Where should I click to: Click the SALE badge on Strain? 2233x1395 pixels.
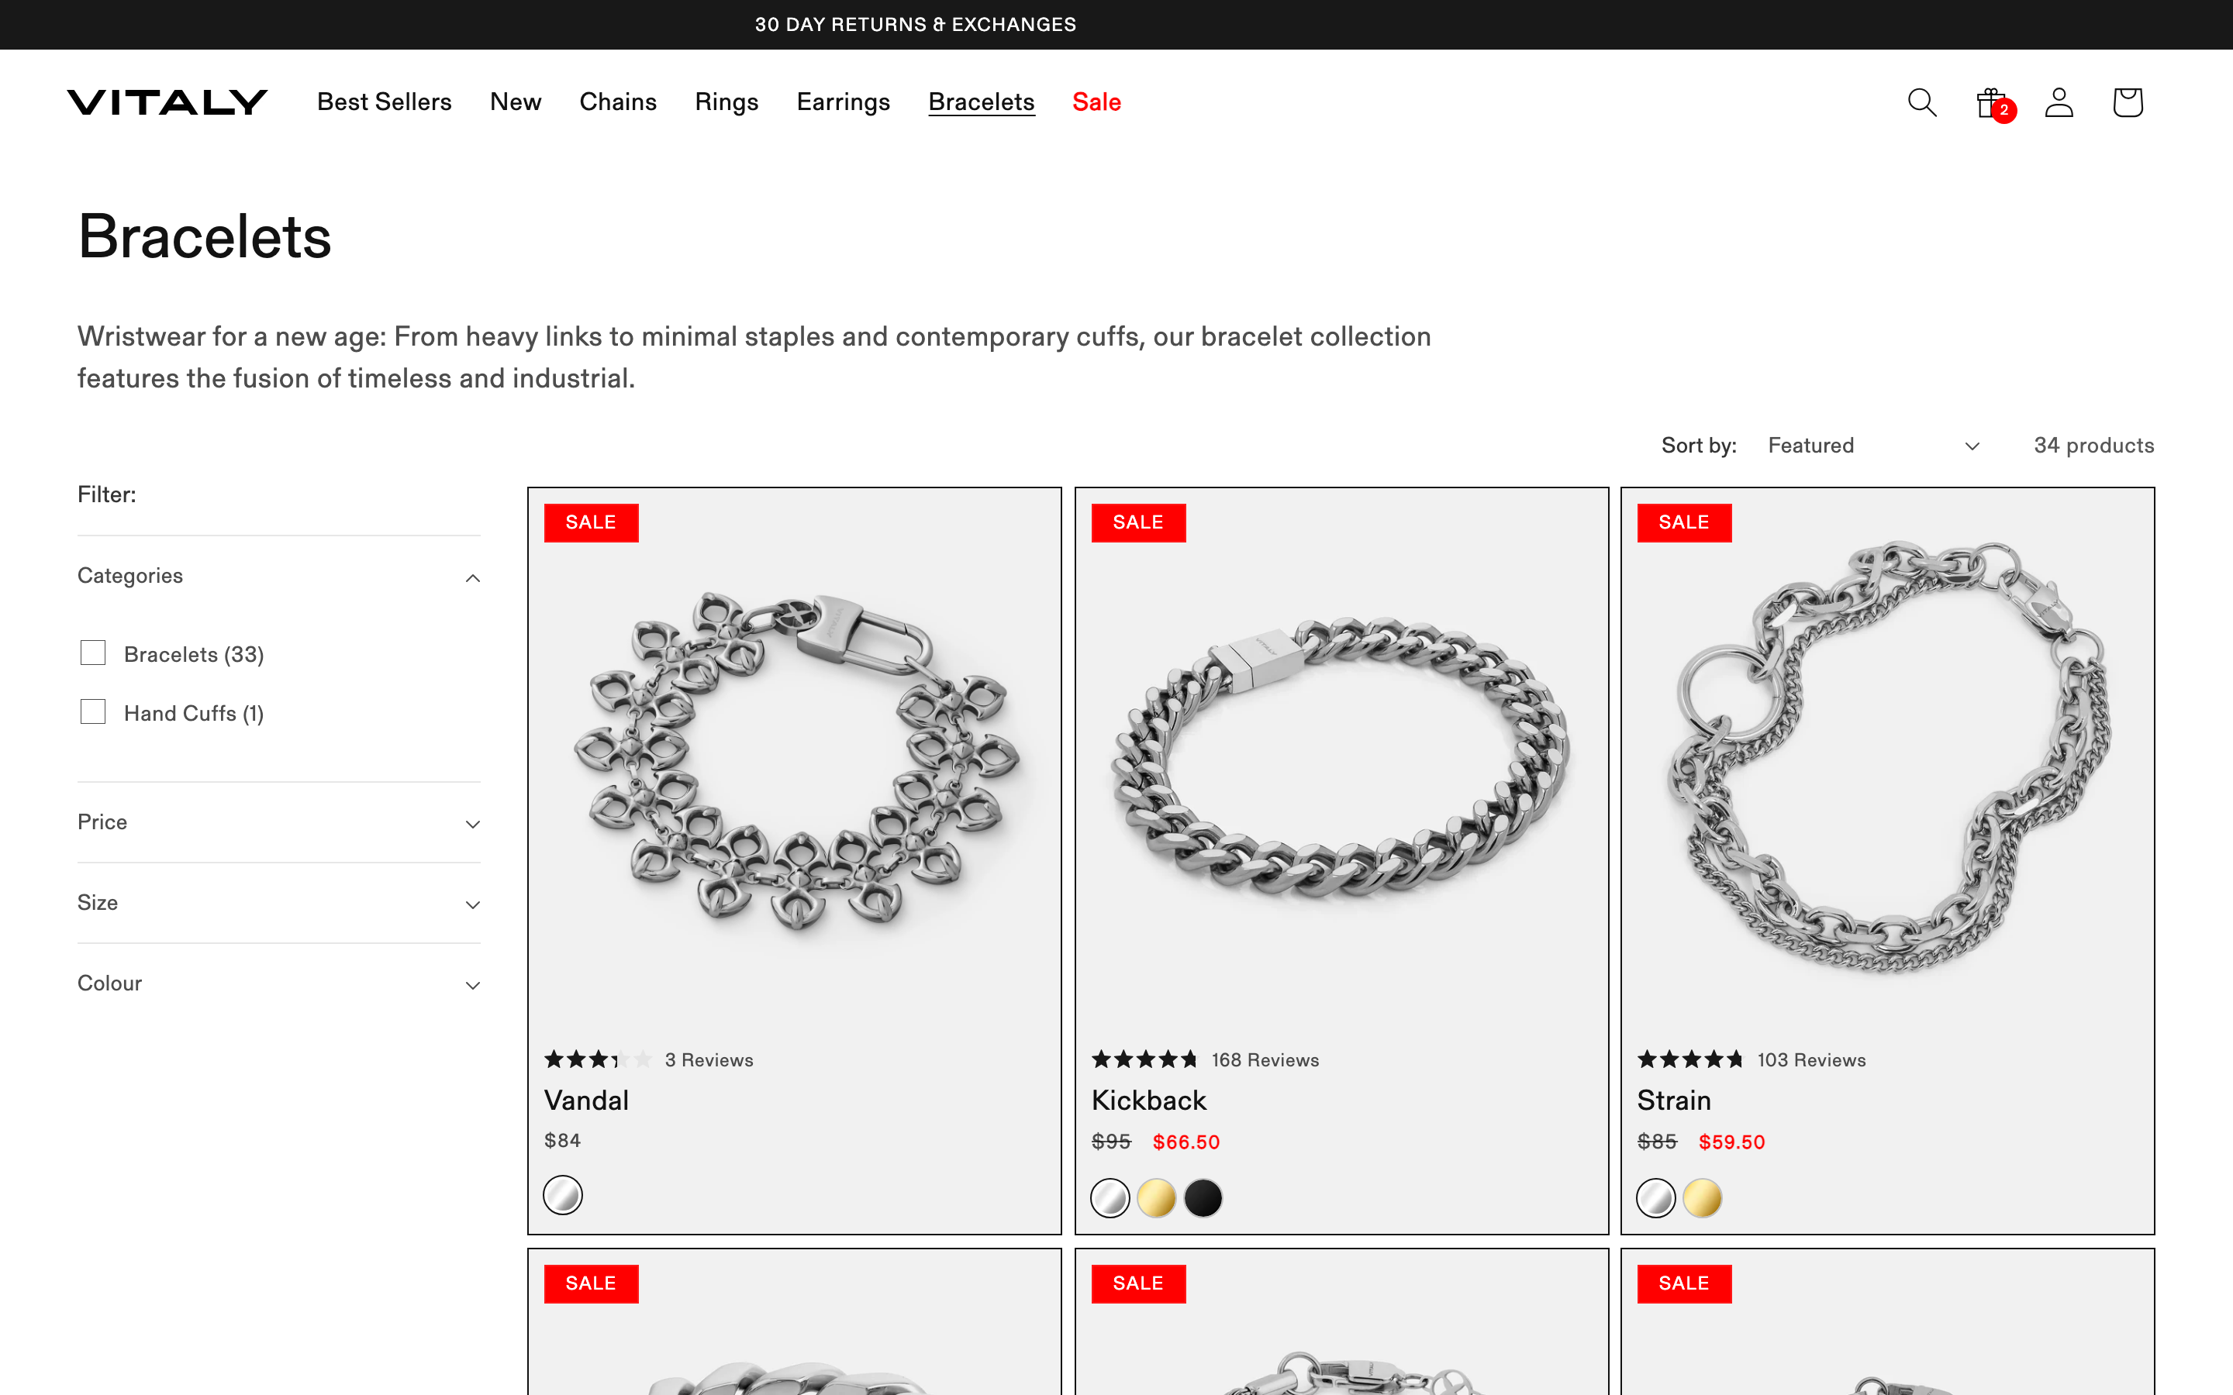pyautogui.click(x=1684, y=522)
